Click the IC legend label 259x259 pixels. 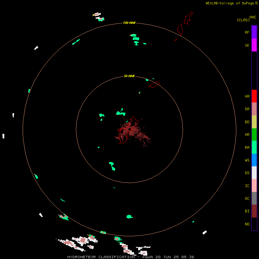pos(247,186)
